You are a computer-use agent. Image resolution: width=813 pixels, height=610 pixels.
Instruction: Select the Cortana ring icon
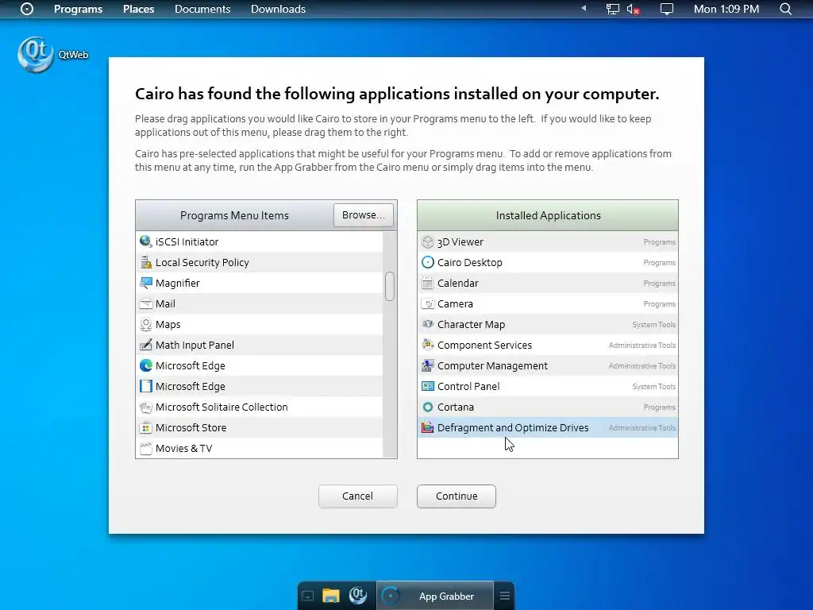coord(427,407)
